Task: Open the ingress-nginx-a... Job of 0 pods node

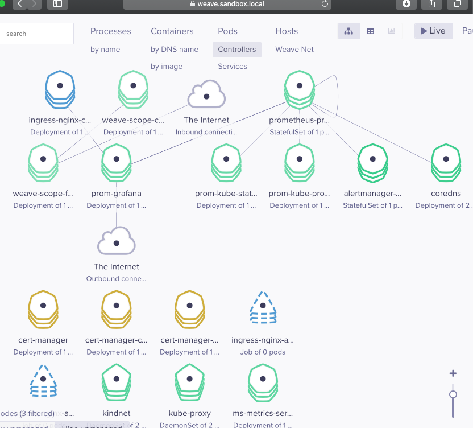Action: pyautogui.click(x=263, y=307)
